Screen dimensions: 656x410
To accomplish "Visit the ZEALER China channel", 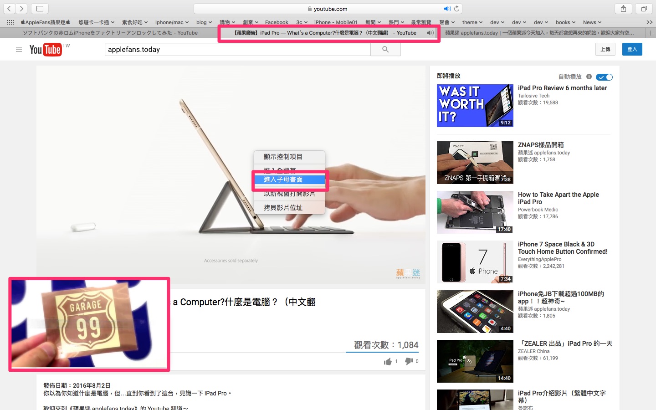I will click(x=533, y=351).
